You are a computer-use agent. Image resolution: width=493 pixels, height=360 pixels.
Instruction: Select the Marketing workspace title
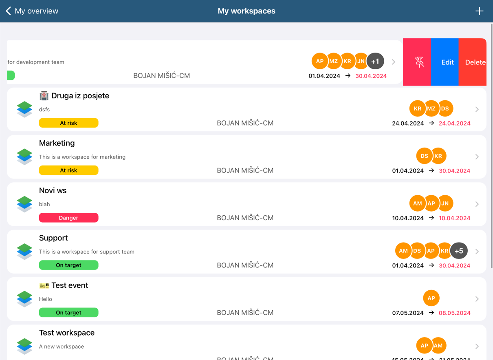coord(57,143)
